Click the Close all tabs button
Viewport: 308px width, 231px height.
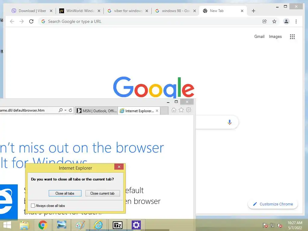(65, 193)
